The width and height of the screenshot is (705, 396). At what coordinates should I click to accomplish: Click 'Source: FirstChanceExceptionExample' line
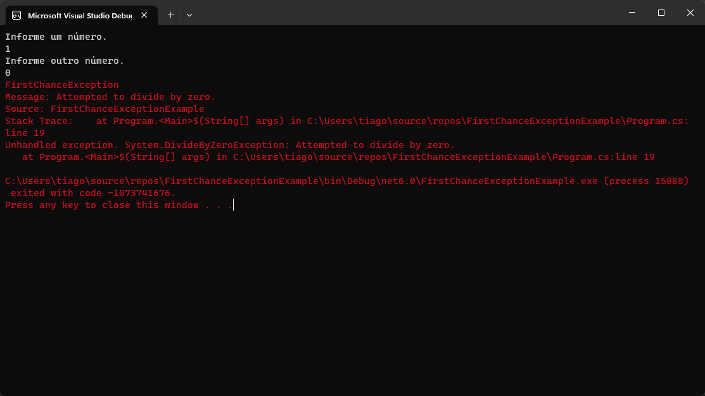click(105, 109)
